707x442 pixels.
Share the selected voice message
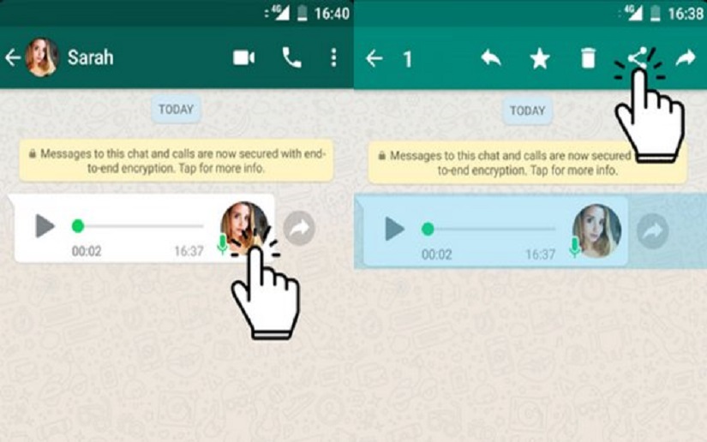[636, 57]
